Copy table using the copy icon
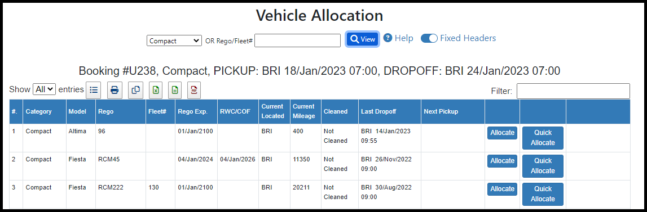 136,90
